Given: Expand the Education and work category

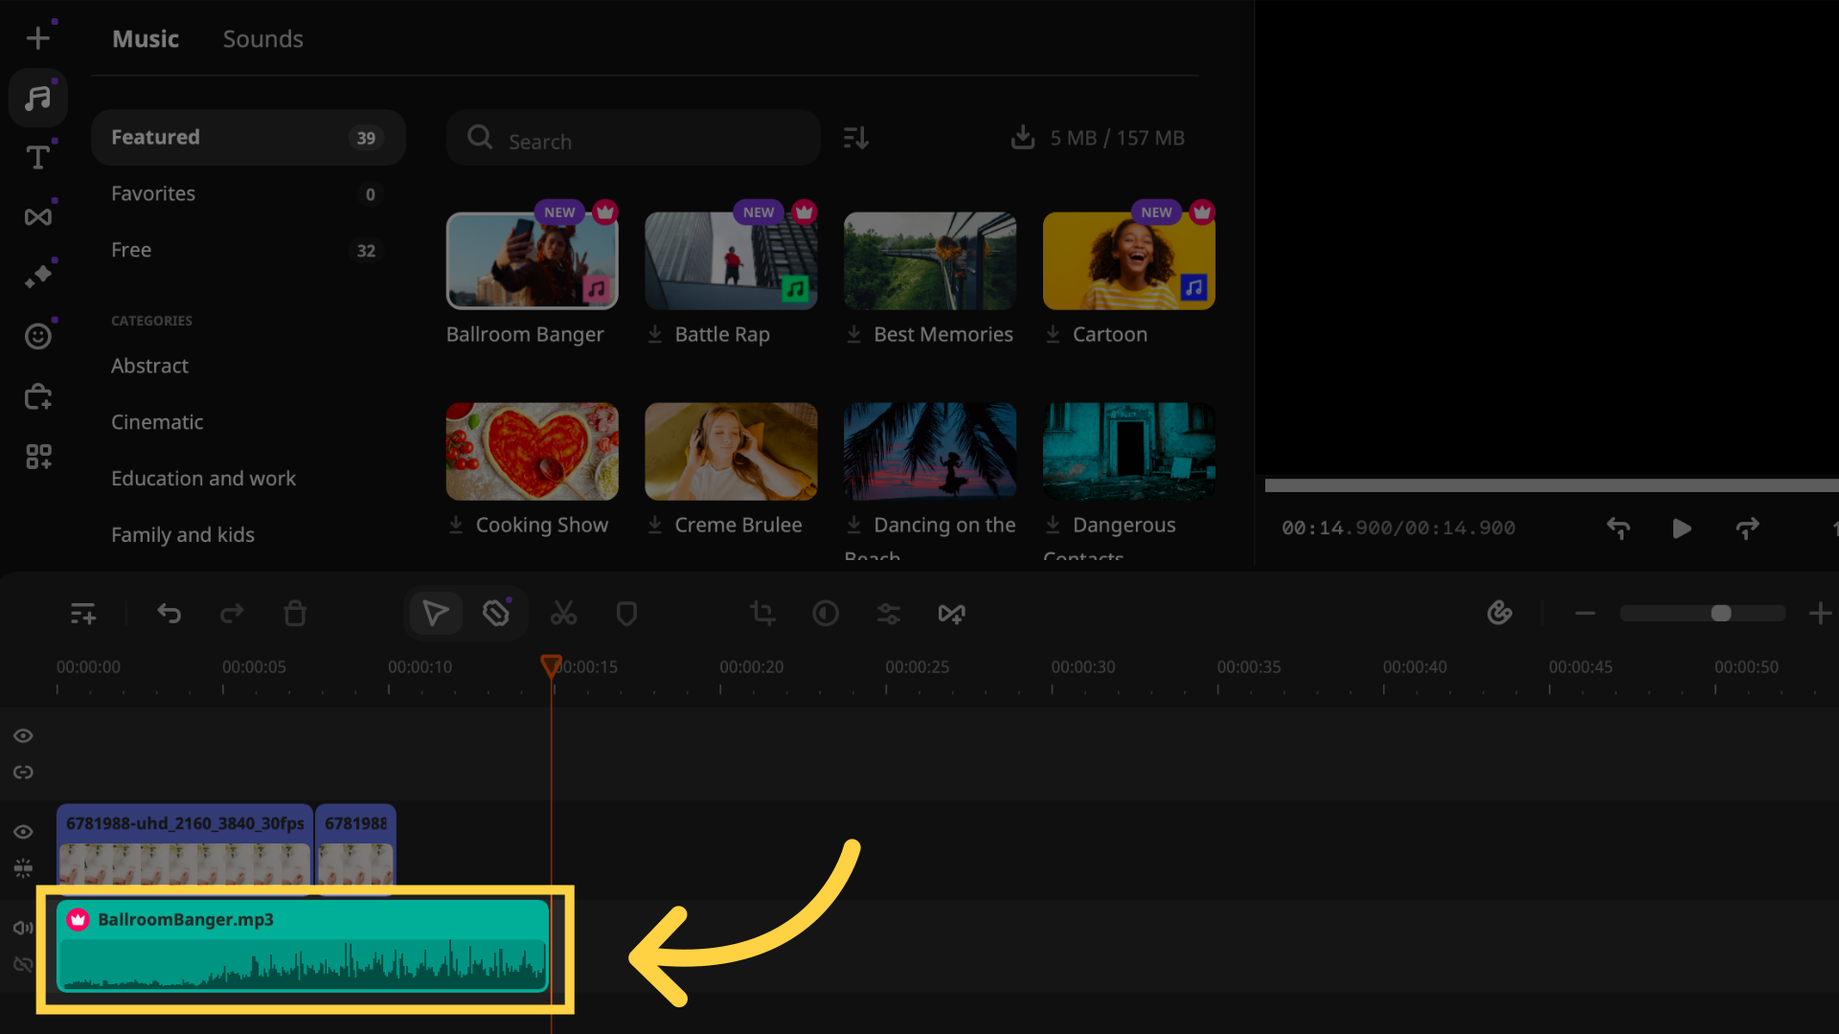Looking at the screenshot, I should [203, 477].
